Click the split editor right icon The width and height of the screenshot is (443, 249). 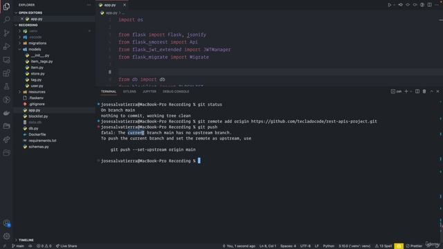pos(429,5)
